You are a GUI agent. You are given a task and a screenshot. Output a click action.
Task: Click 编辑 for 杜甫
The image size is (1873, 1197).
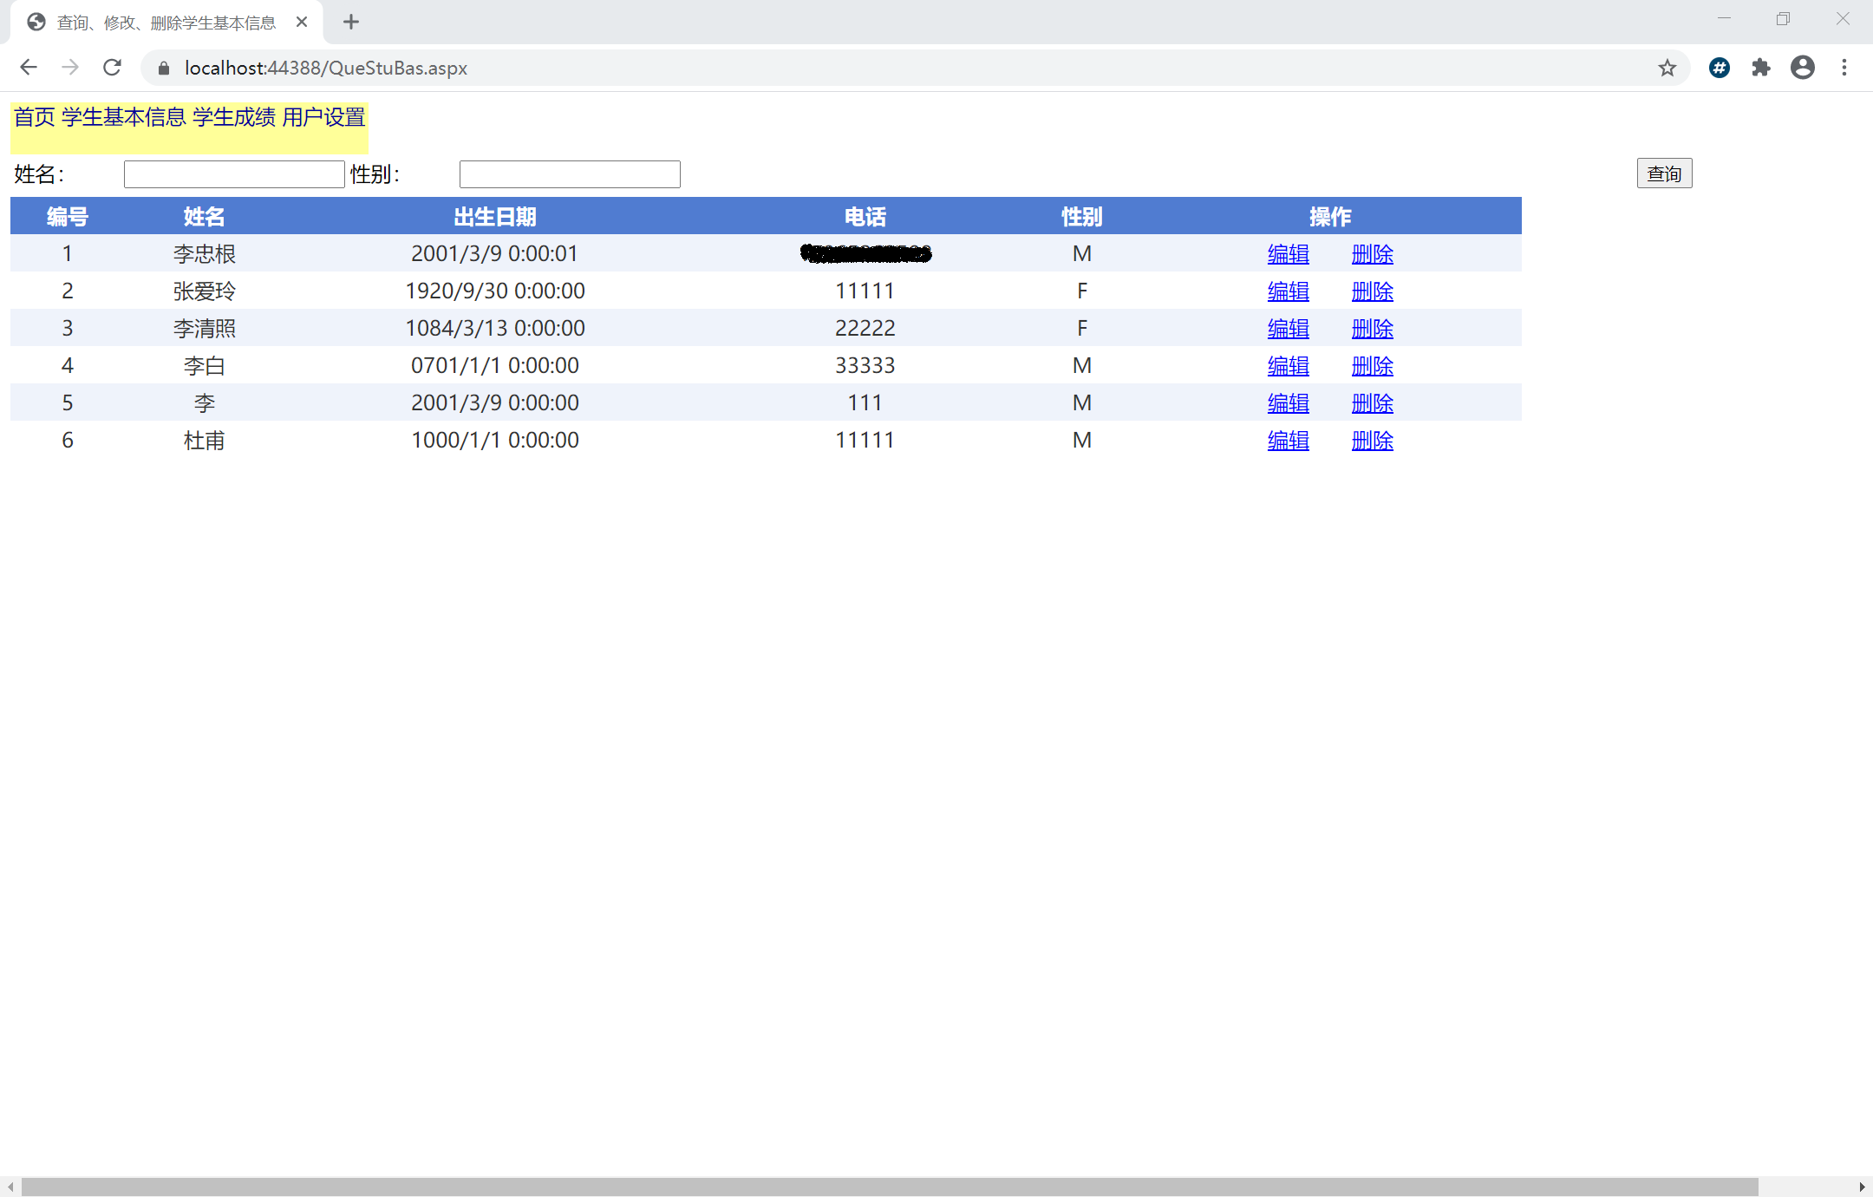pyautogui.click(x=1288, y=441)
